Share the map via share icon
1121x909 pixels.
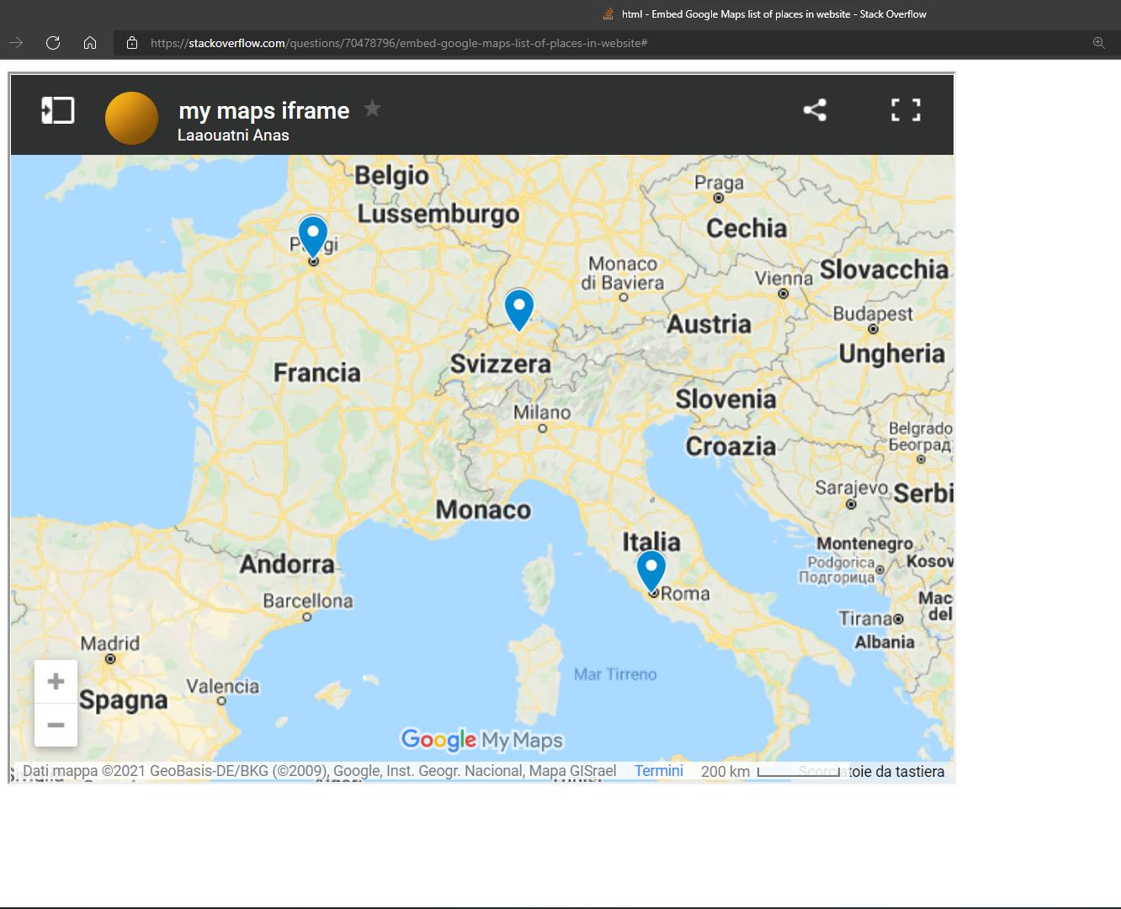[x=815, y=110]
